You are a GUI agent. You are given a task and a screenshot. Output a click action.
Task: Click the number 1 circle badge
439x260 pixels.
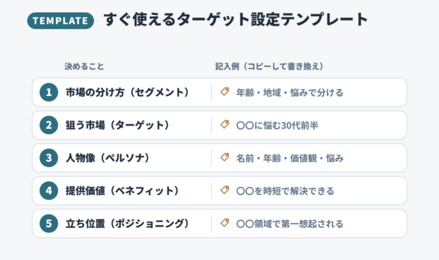(x=49, y=92)
